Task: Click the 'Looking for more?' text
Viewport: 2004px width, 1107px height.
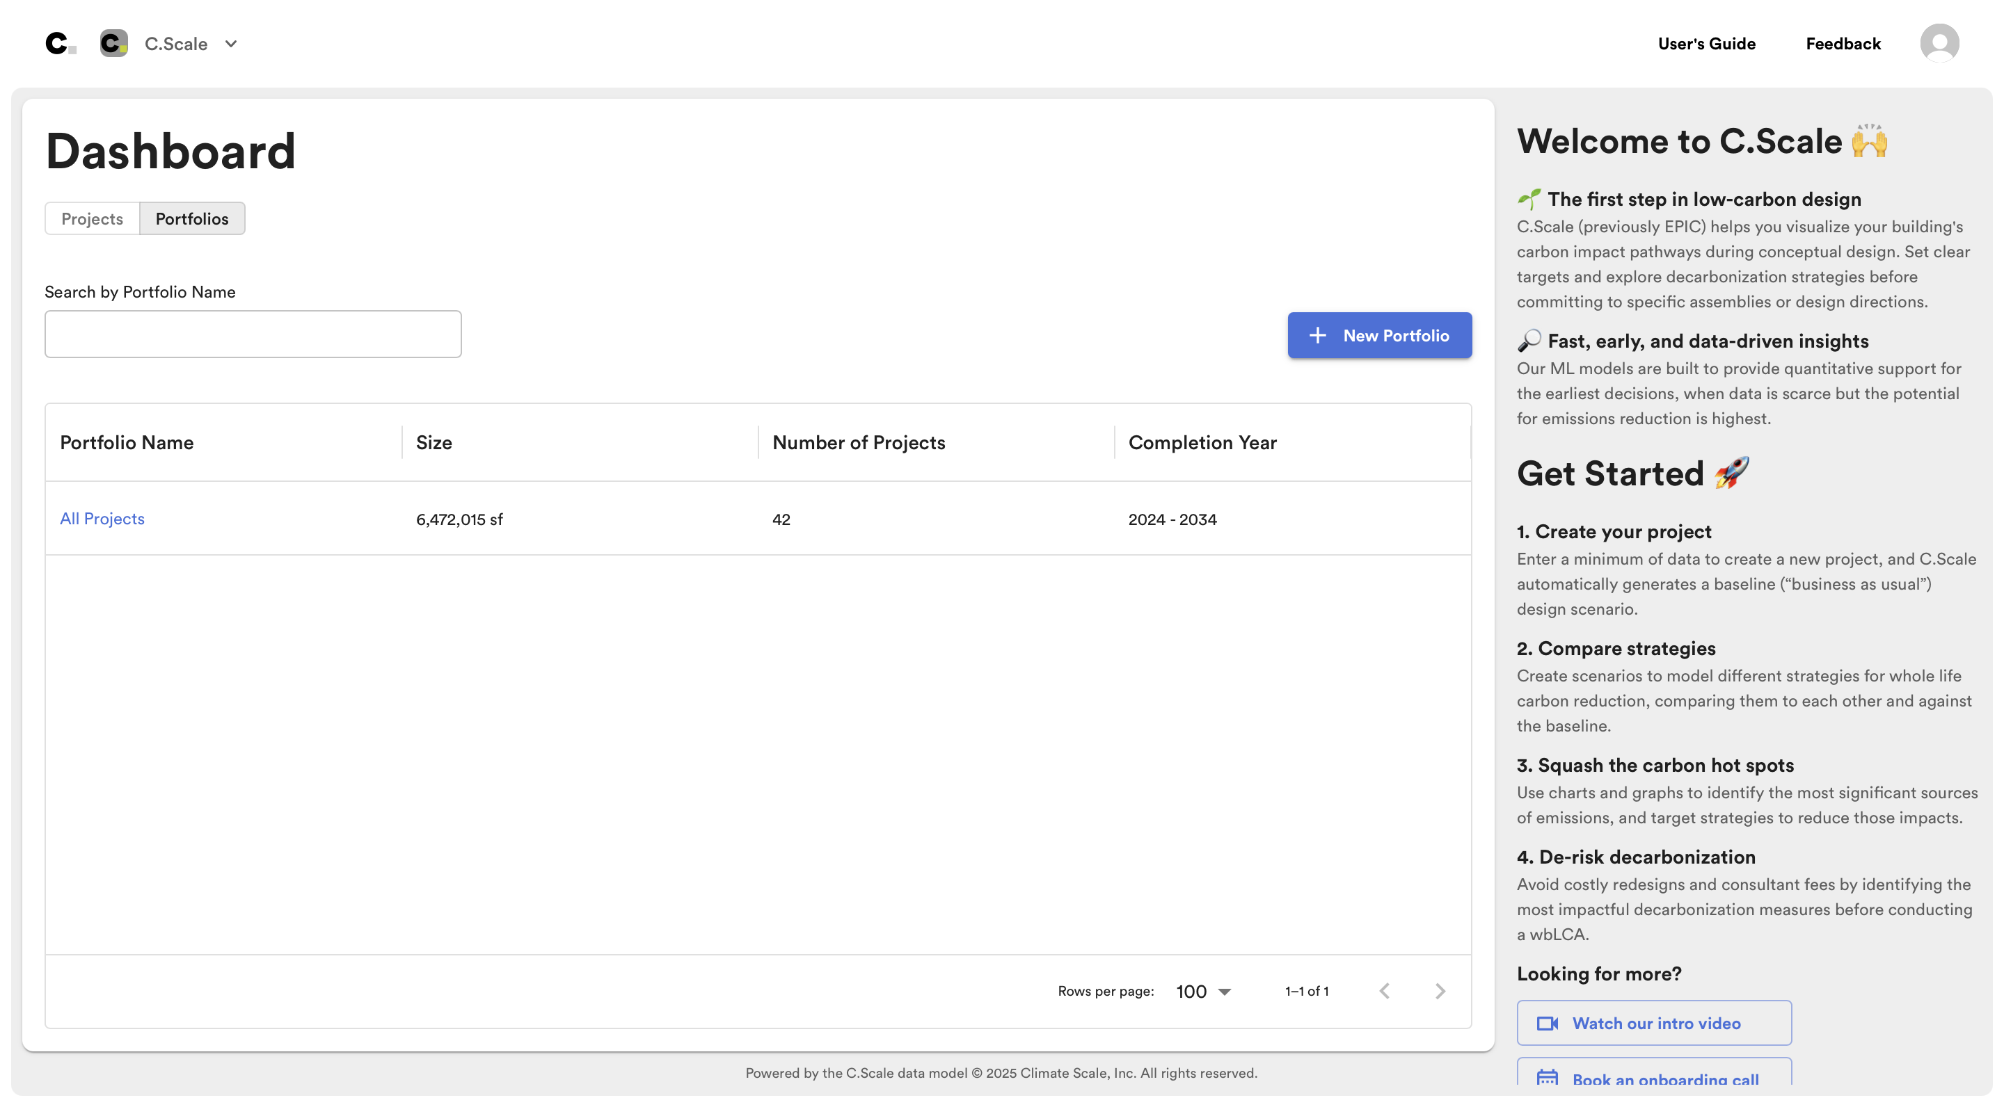Action: pos(1599,973)
